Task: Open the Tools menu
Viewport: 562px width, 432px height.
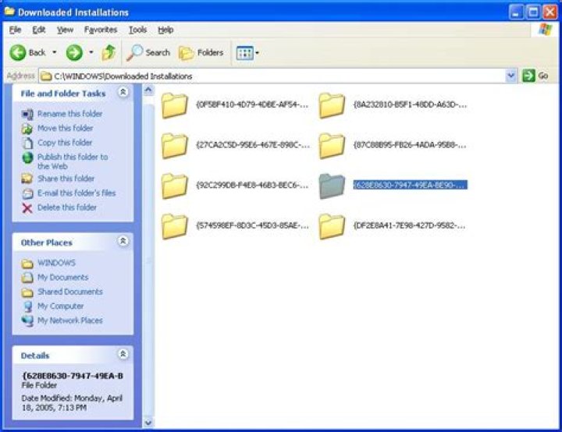Action: click(x=137, y=30)
